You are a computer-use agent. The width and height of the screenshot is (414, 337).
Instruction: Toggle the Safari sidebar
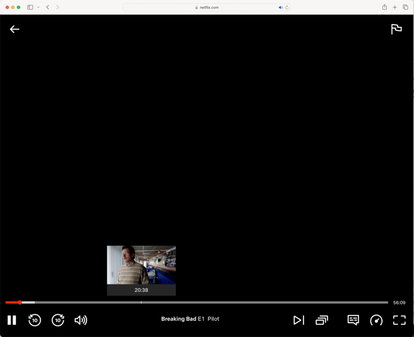coord(30,7)
